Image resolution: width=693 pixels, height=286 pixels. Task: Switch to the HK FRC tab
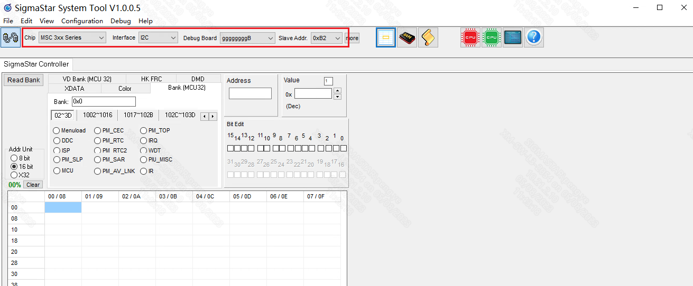point(151,79)
